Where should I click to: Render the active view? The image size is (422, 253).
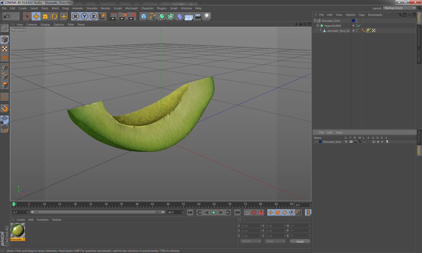tap(114, 17)
